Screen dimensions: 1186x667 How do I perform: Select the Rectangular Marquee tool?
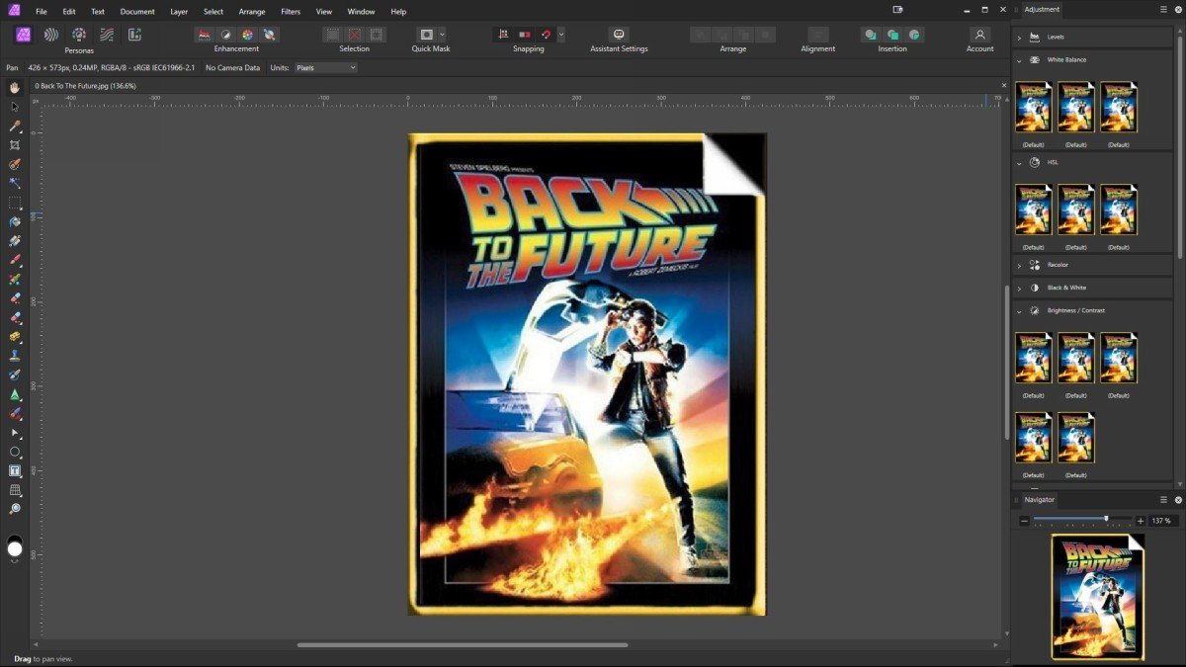point(15,203)
